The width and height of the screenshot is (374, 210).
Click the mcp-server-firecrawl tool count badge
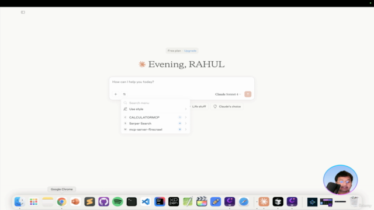(x=180, y=129)
